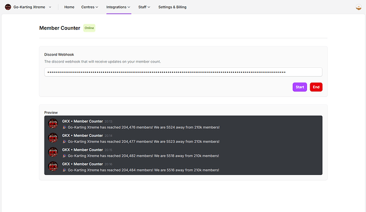Click the red End button
This screenshot has height=212, width=366.
pos(316,87)
